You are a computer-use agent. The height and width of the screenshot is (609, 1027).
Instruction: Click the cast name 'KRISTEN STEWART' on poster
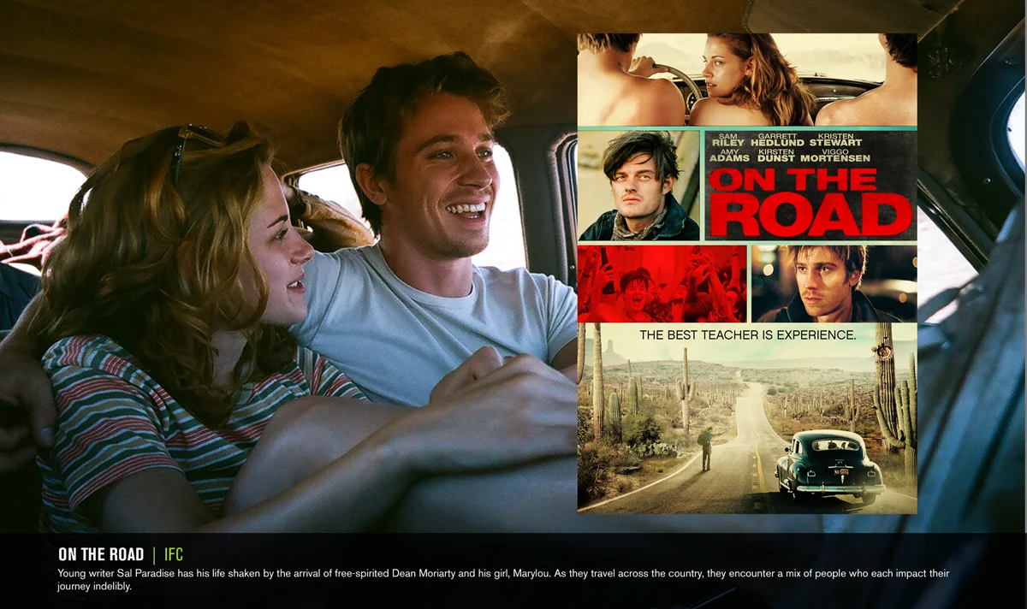pos(836,139)
